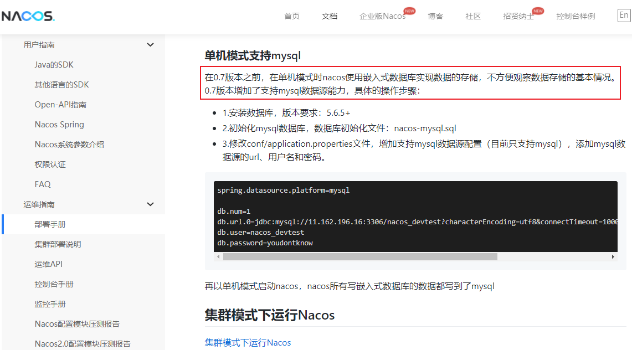Select Java的SDK in the sidebar

54,65
